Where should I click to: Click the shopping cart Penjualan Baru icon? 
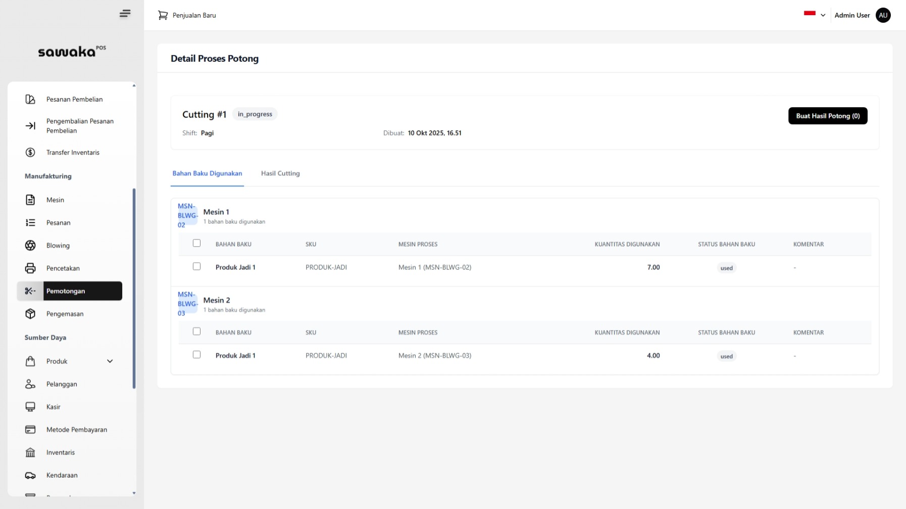pos(163,16)
